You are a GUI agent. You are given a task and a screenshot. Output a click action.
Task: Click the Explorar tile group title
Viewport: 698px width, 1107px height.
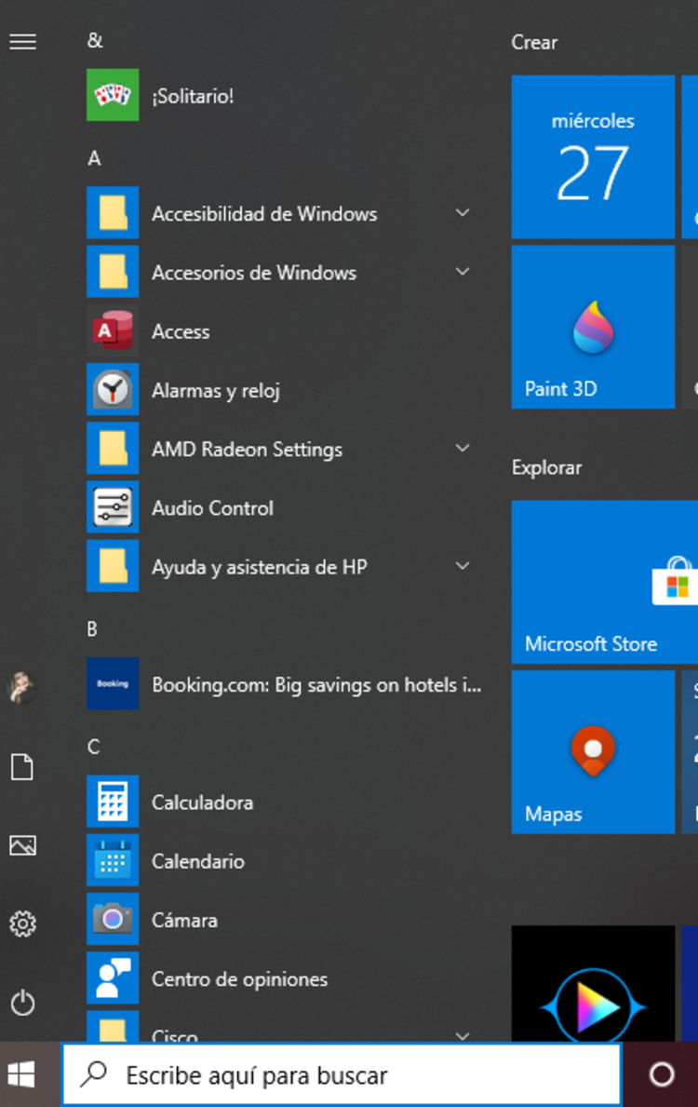point(547,467)
